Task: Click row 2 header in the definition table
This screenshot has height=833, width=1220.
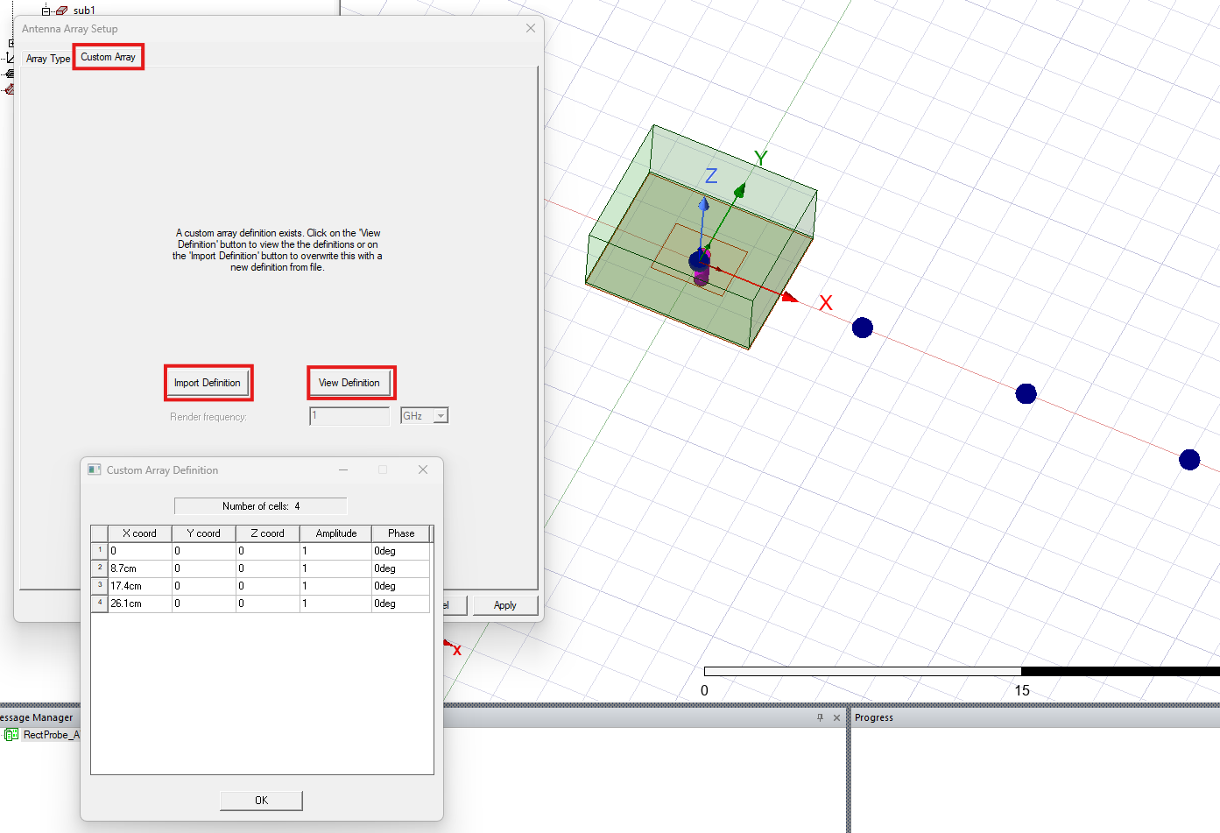Action: pyautogui.click(x=98, y=568)
